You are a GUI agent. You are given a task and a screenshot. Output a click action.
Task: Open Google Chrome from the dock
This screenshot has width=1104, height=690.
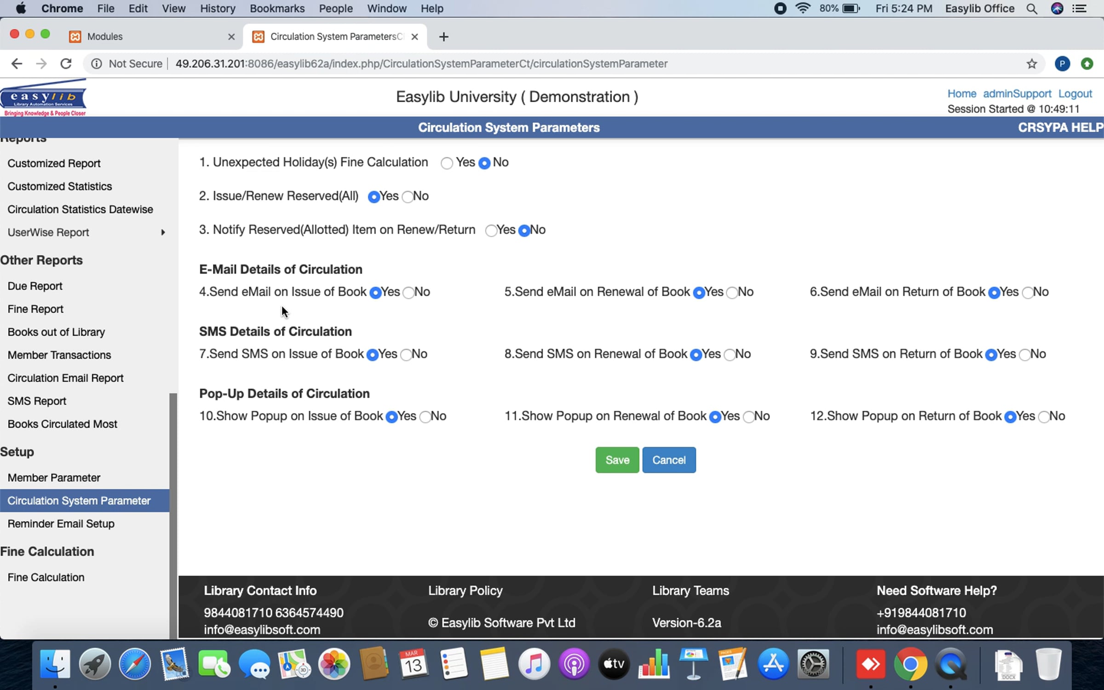[x=910, y=664]
